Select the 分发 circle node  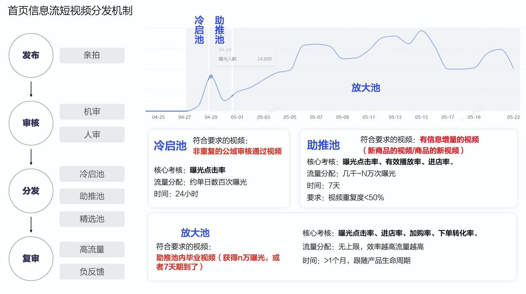(31, 191)
